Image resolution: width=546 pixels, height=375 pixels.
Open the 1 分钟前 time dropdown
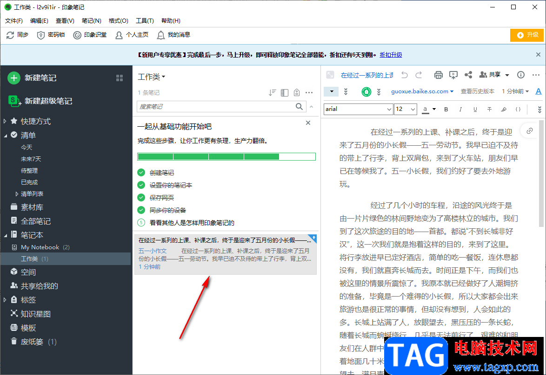point(515,91)
